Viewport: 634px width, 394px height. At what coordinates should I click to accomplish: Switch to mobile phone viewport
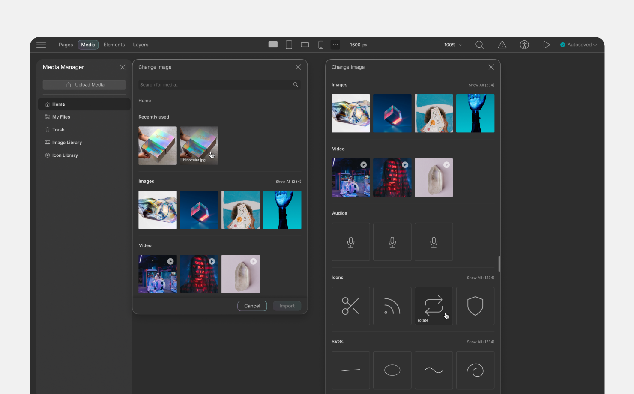(321, 45)
